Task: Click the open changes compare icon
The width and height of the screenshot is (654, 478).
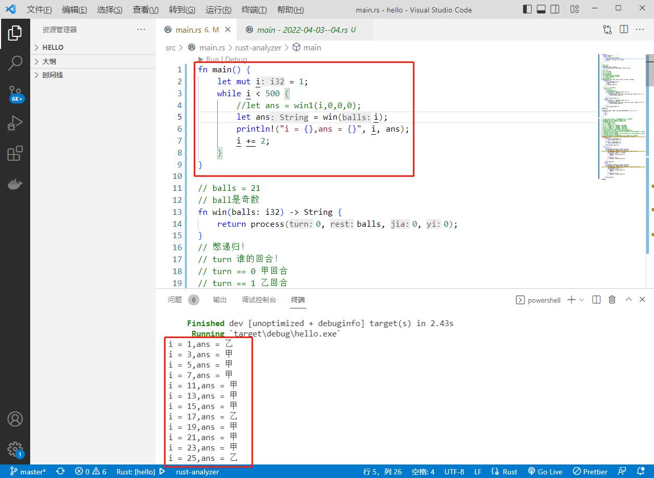Action: coord(607,30)
